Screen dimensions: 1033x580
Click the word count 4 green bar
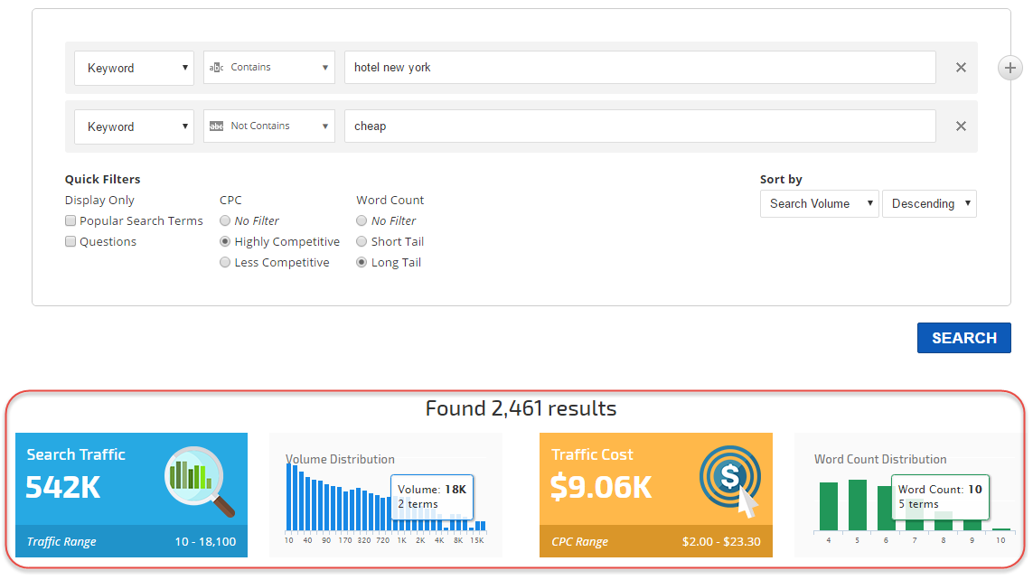point(829,506)
